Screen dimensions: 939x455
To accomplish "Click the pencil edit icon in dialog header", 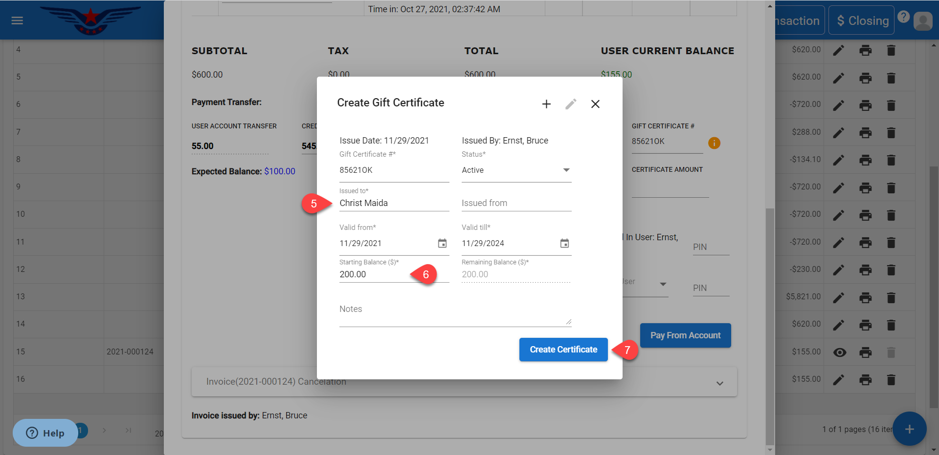I will tap(571, 104).
